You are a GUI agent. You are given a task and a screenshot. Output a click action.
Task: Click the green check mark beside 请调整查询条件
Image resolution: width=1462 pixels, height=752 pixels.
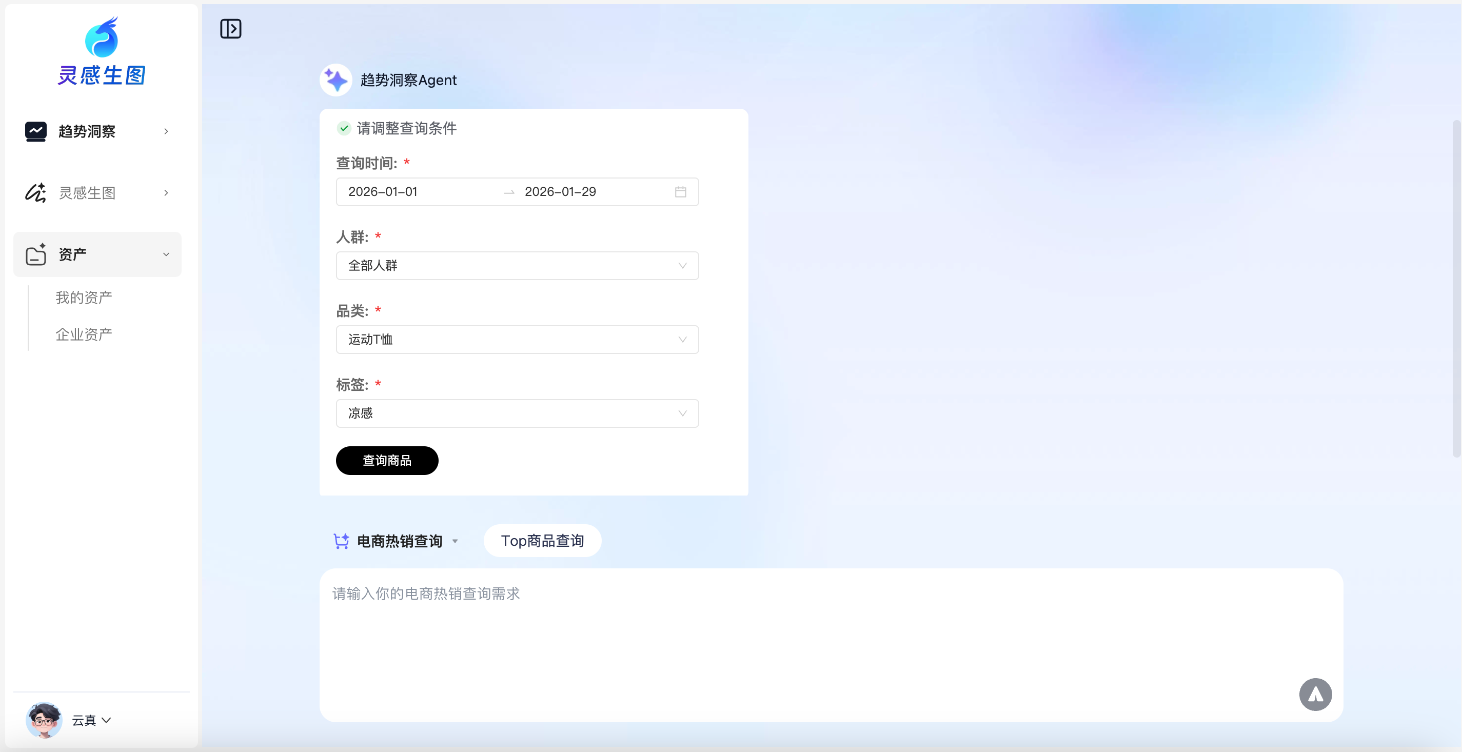tap(344, 128)
